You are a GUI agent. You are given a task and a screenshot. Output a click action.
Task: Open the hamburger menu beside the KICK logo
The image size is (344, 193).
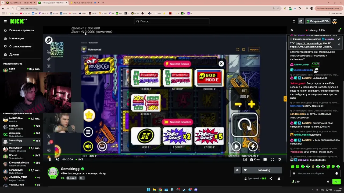[x=5, y=21]
